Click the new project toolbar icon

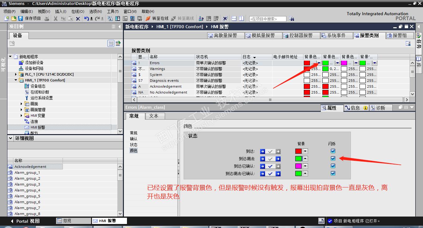[x=7, y=19]
